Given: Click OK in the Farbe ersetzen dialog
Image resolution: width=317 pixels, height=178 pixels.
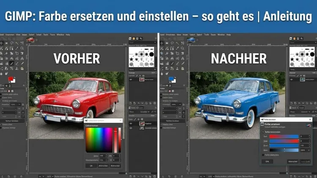Looking at the screenshot, I should point(267,162).
